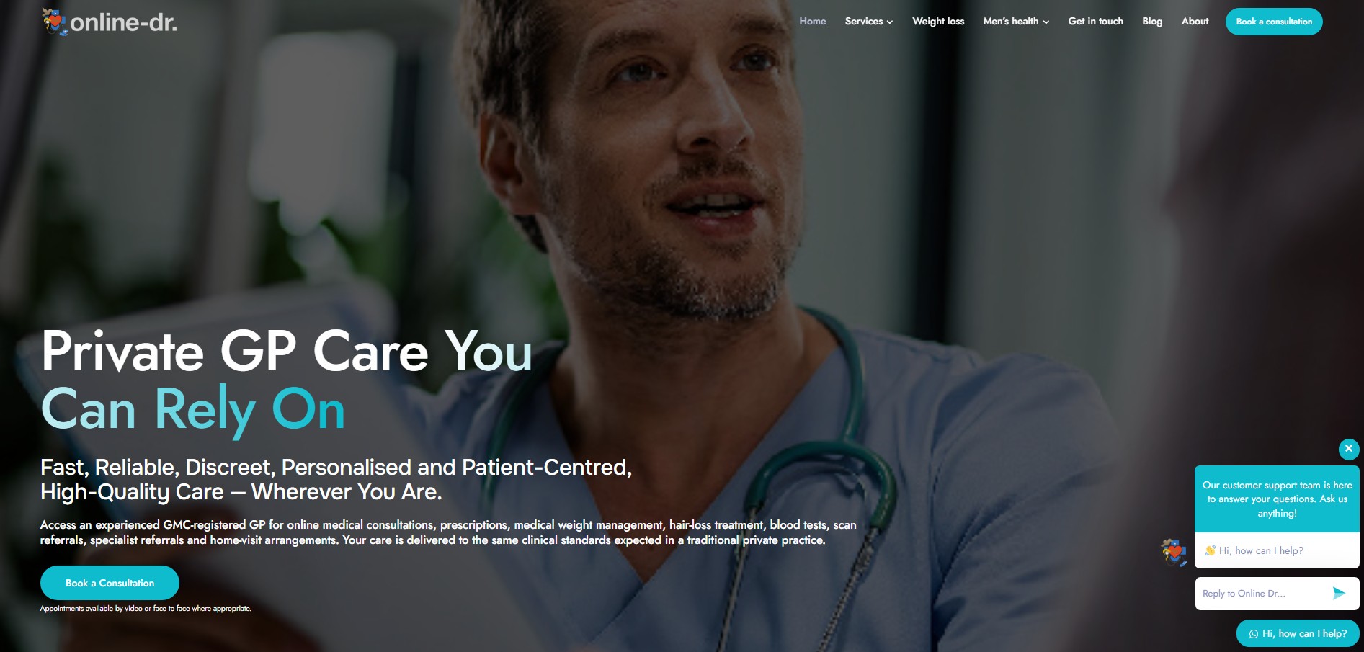Click hero Book a Consultation button
Viewport: 1364px width, 652px height.
point(110,583)
